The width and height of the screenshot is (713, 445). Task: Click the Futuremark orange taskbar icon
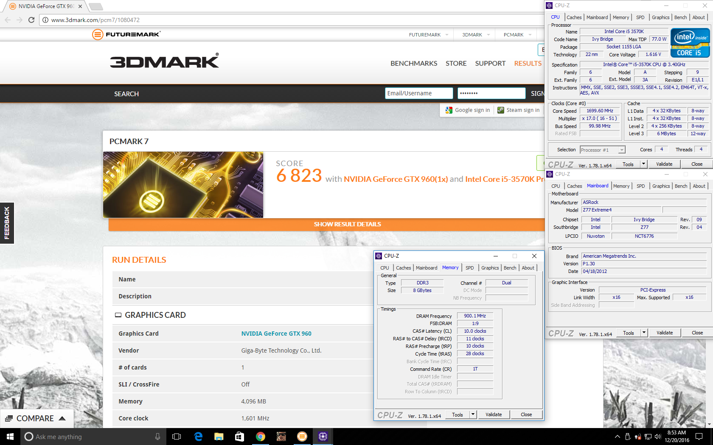pos(302,437)
